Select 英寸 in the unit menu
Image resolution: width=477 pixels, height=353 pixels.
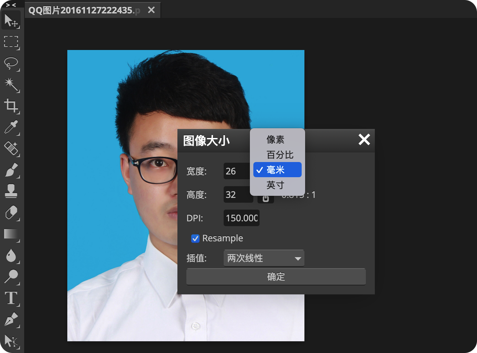[275, 185]
